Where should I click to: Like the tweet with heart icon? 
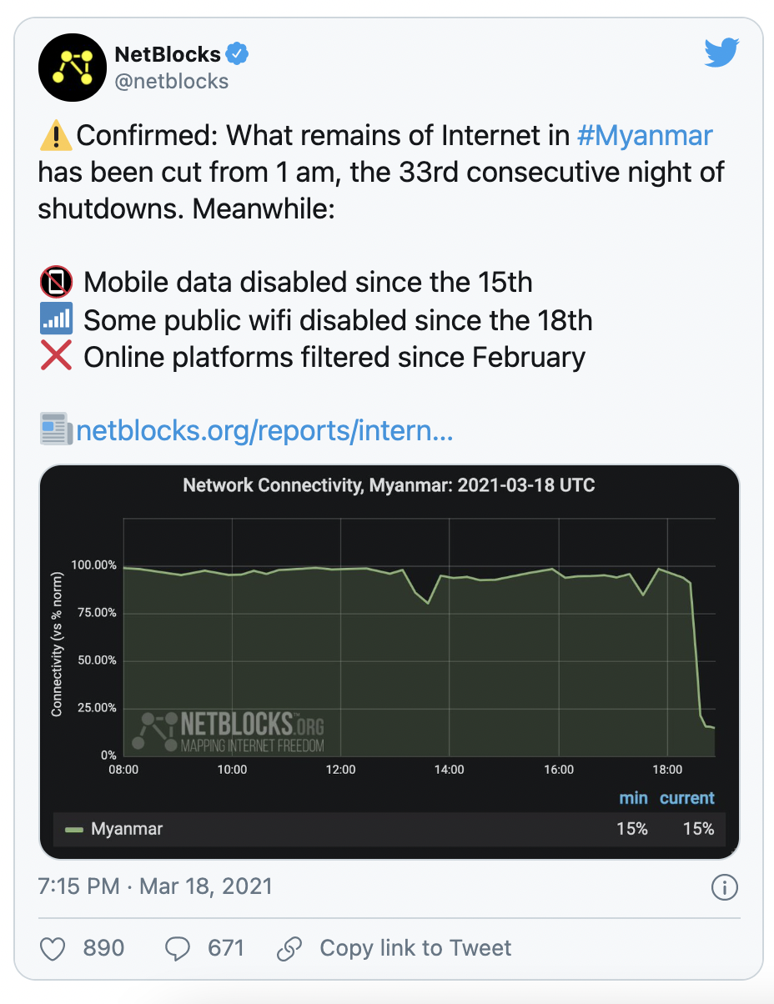click(53, 948)
